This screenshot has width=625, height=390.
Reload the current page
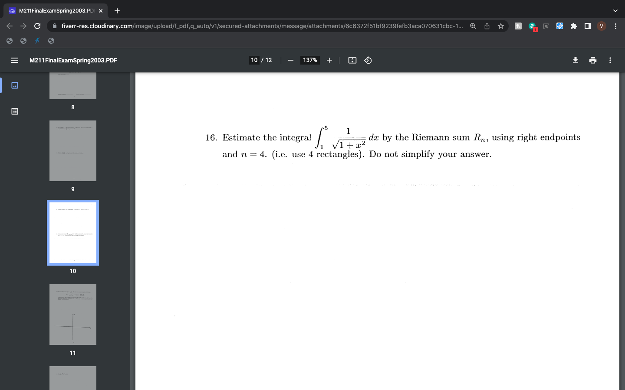point(37,26)
